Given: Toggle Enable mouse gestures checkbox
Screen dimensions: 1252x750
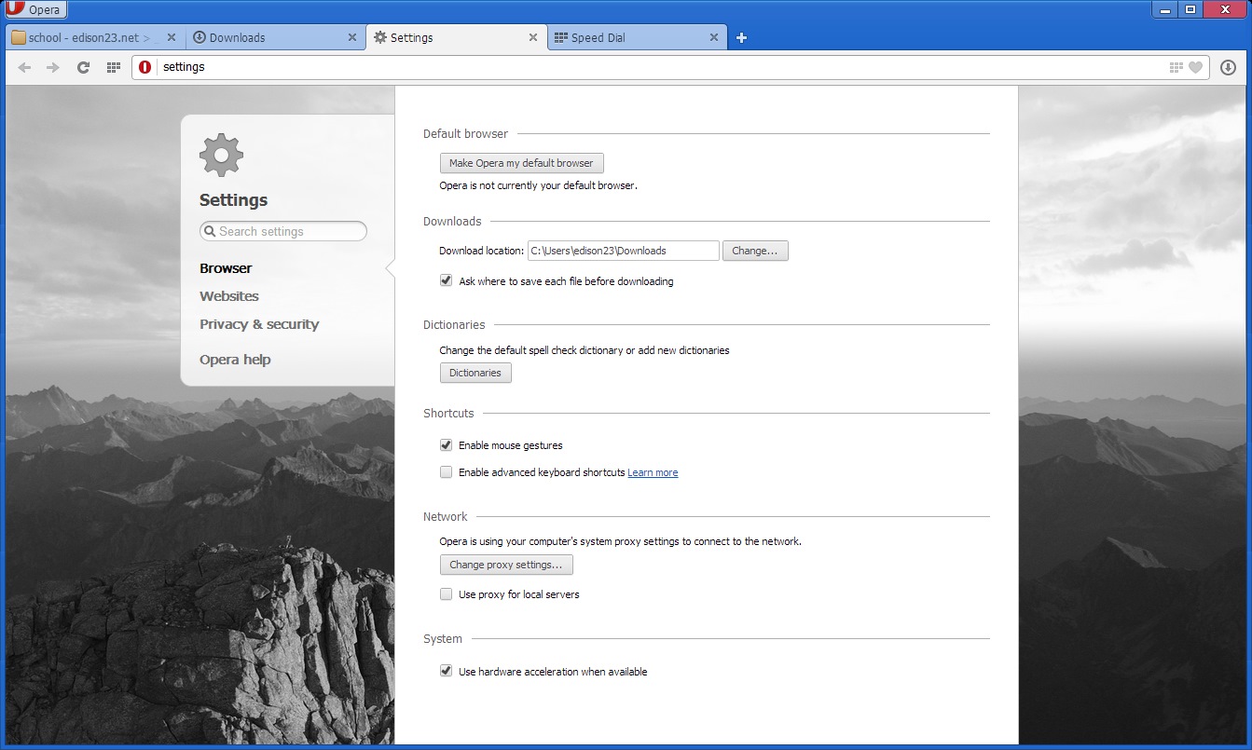Looking at the screenshot, I should (446, 445).
